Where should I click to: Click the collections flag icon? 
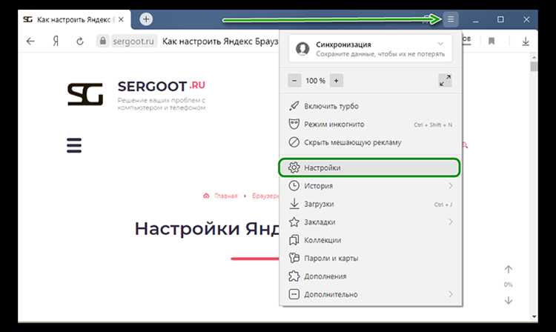[294, 240]
